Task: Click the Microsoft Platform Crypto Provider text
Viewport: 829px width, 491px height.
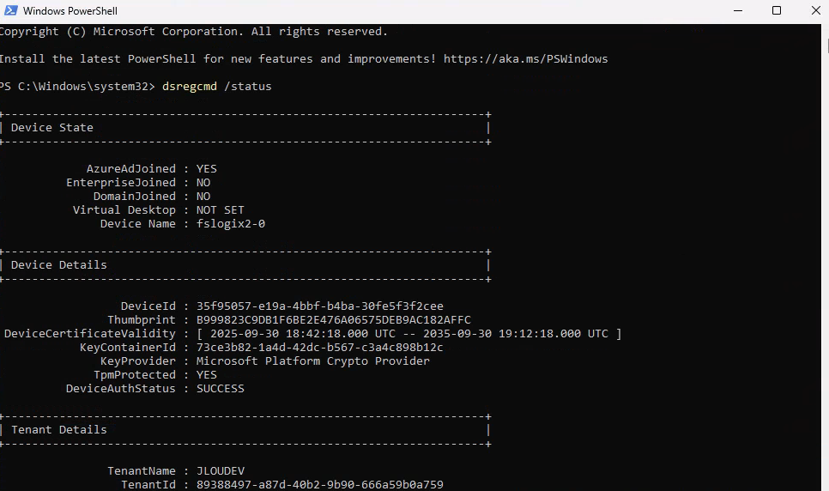Action: coord(312,361)
